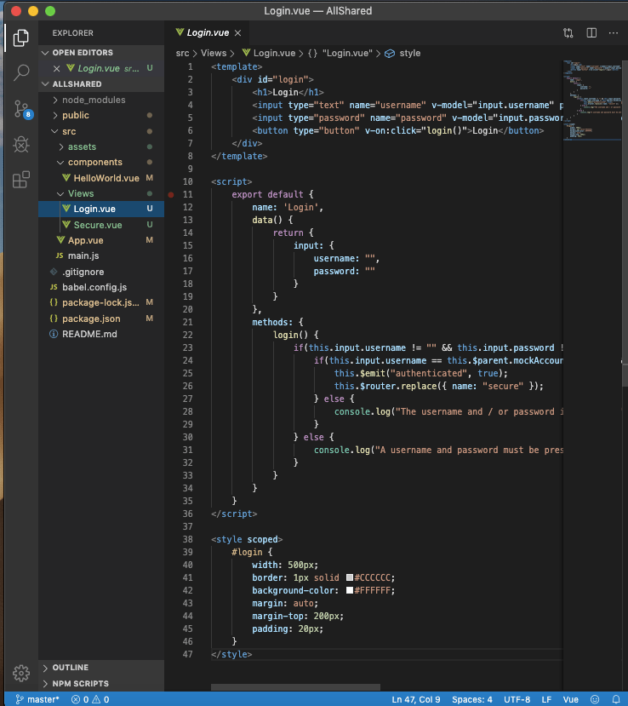Expand the node_modules folder
The width and height of the screenshot is (628, 706).
point(93,100)
